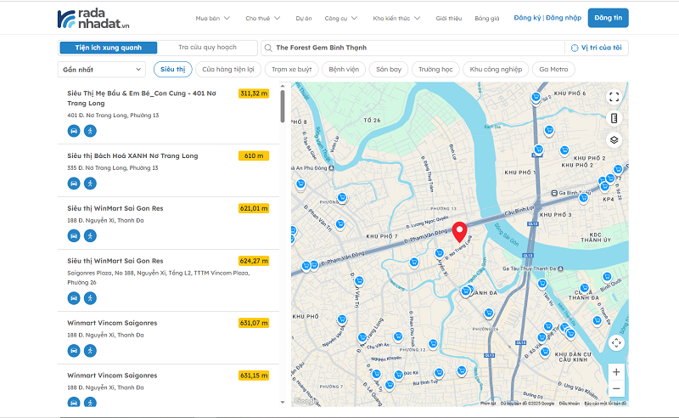
Task: Select the Ga Metro filter chip
Action: pos(553,70)
